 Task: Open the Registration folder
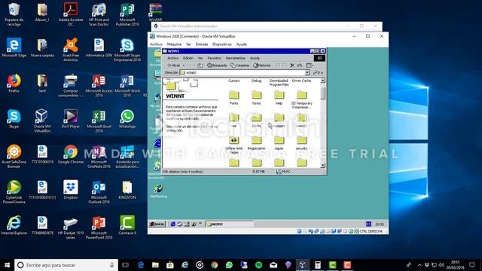[x=256, y=143]
